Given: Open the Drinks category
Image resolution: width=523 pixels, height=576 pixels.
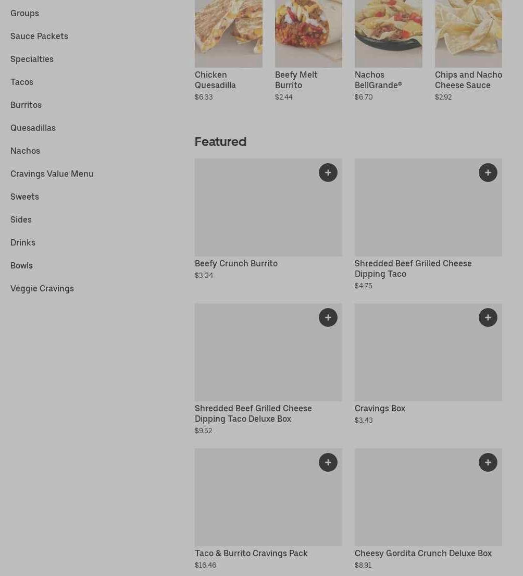Looking at the screenshot, I should [23, 242].
